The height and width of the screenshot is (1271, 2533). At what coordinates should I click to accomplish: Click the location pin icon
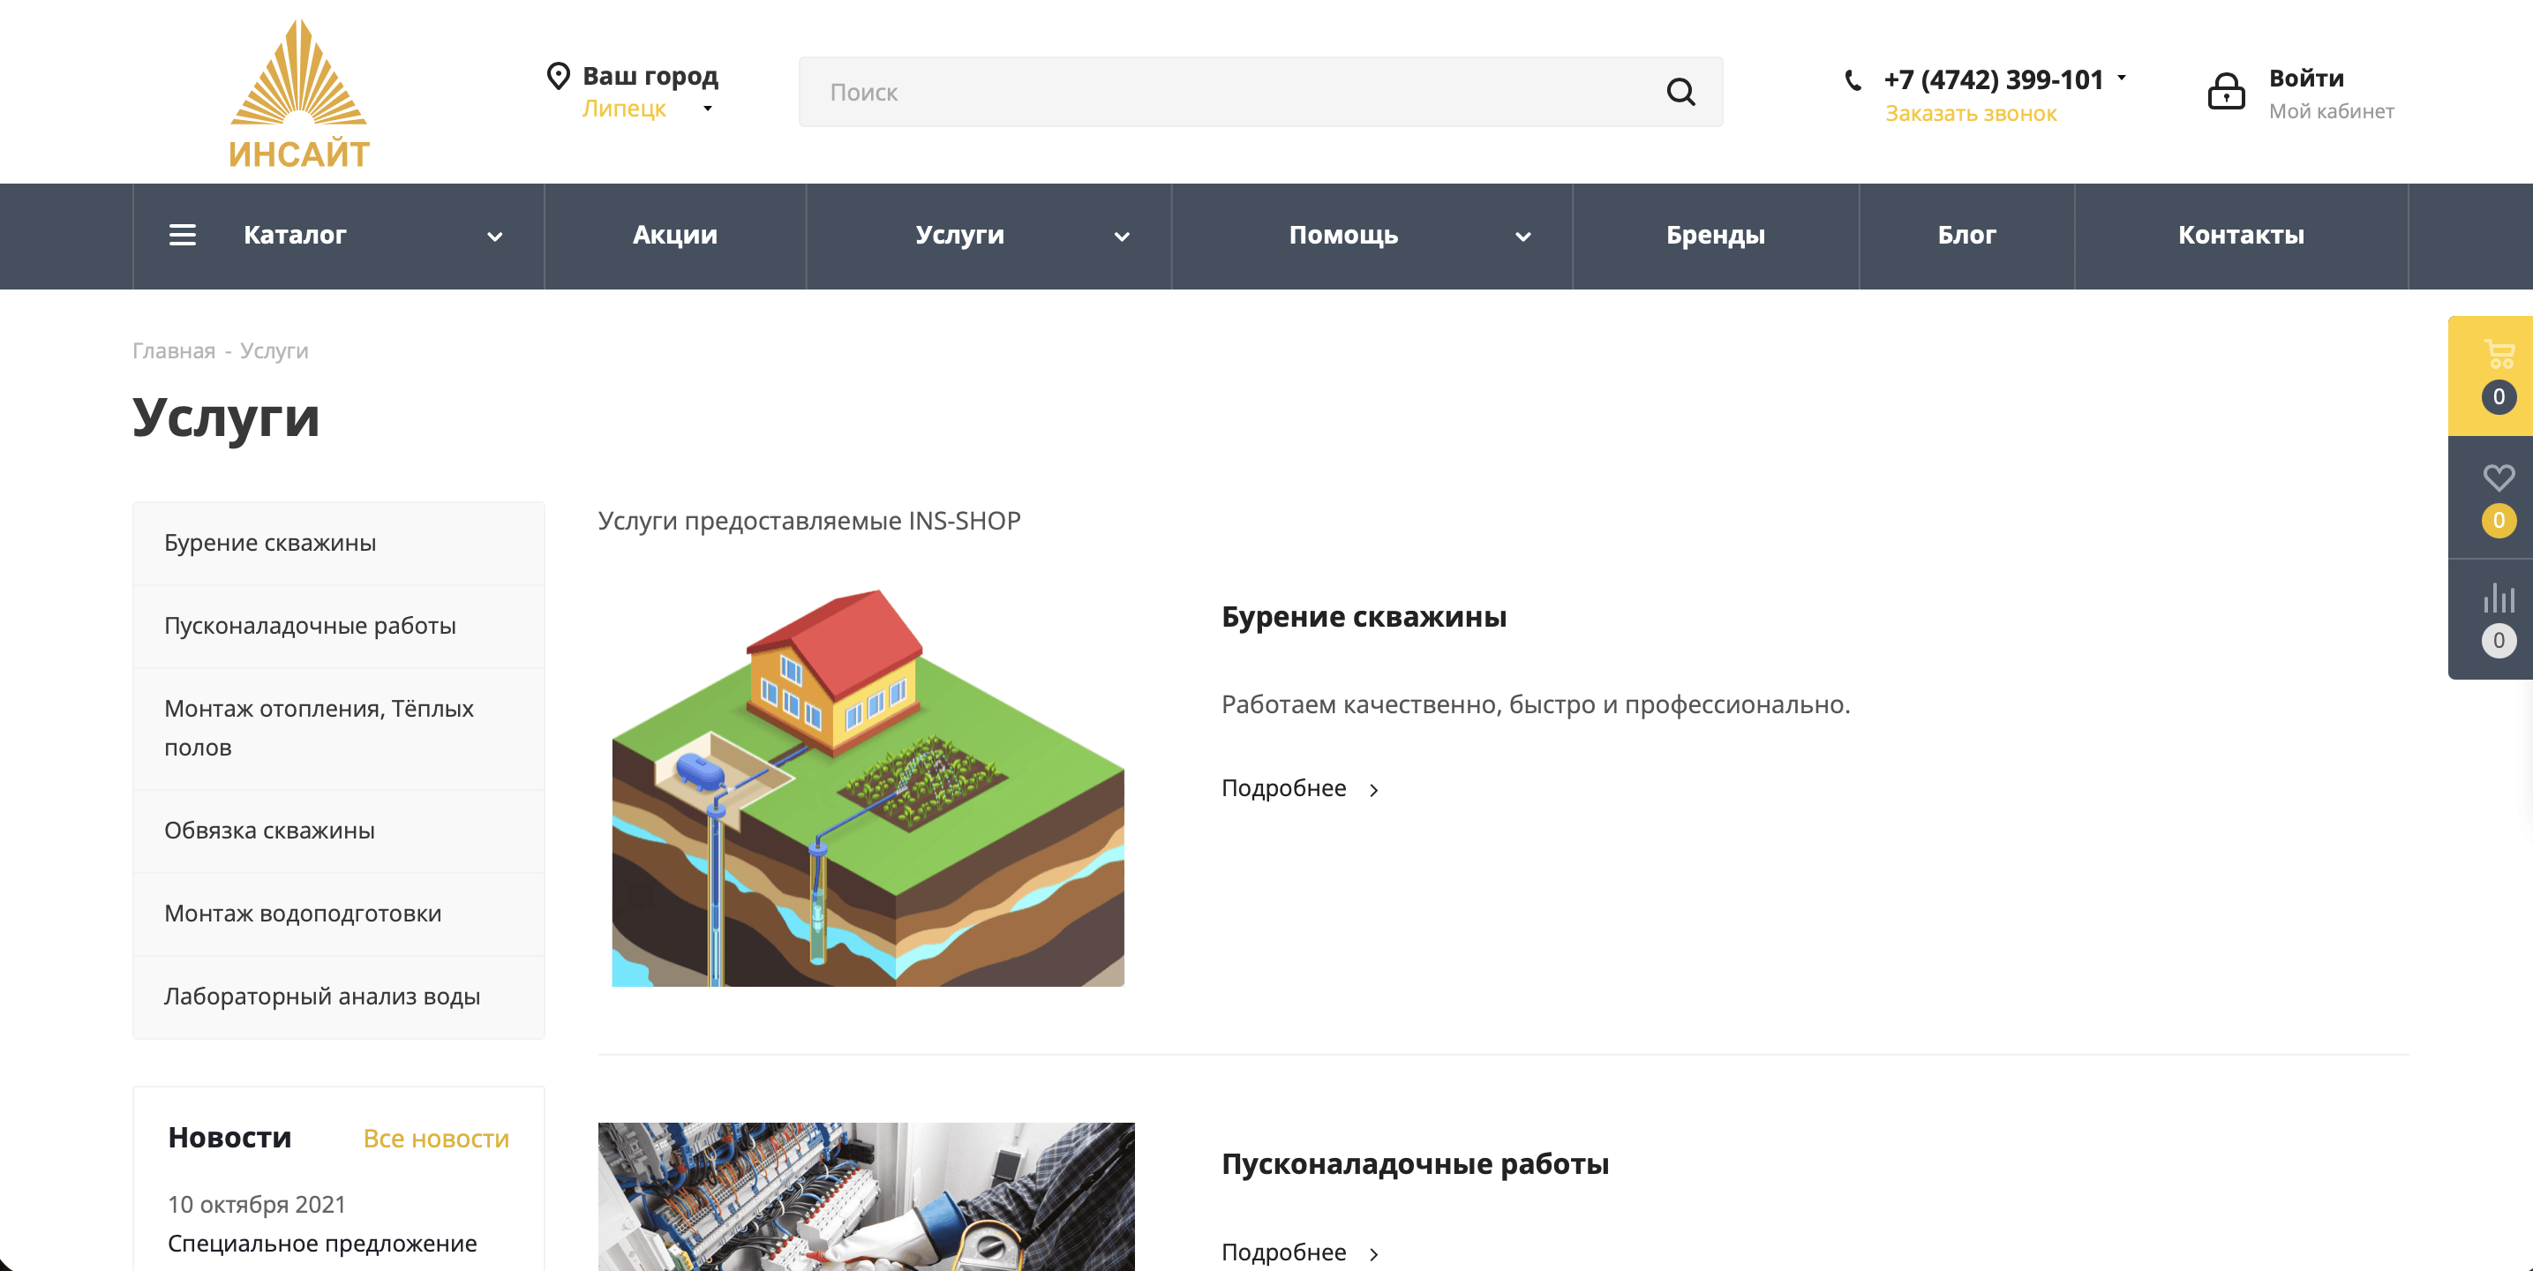[558, 76]
